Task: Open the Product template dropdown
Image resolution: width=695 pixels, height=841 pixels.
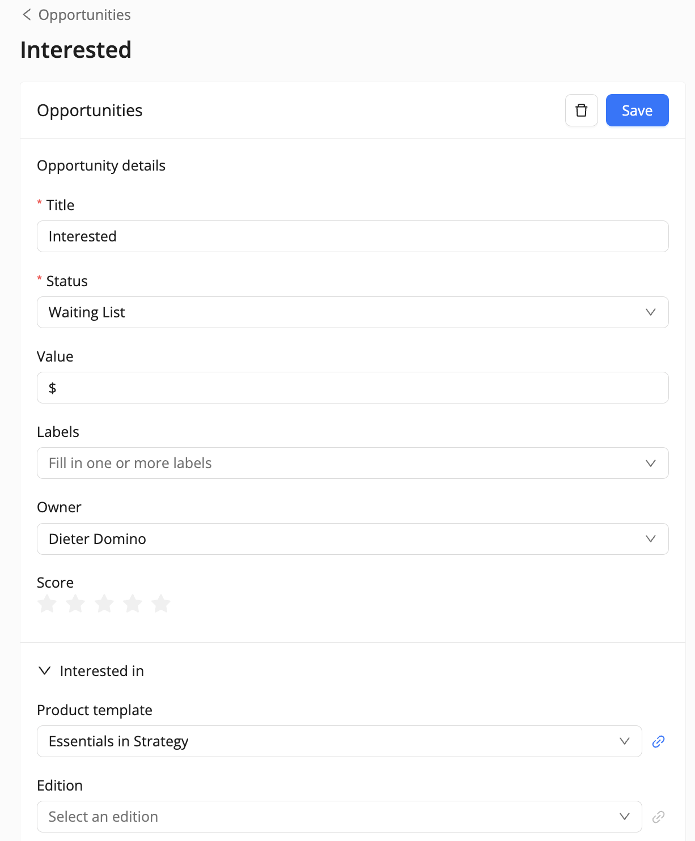Action: click(x=339, y=741)
